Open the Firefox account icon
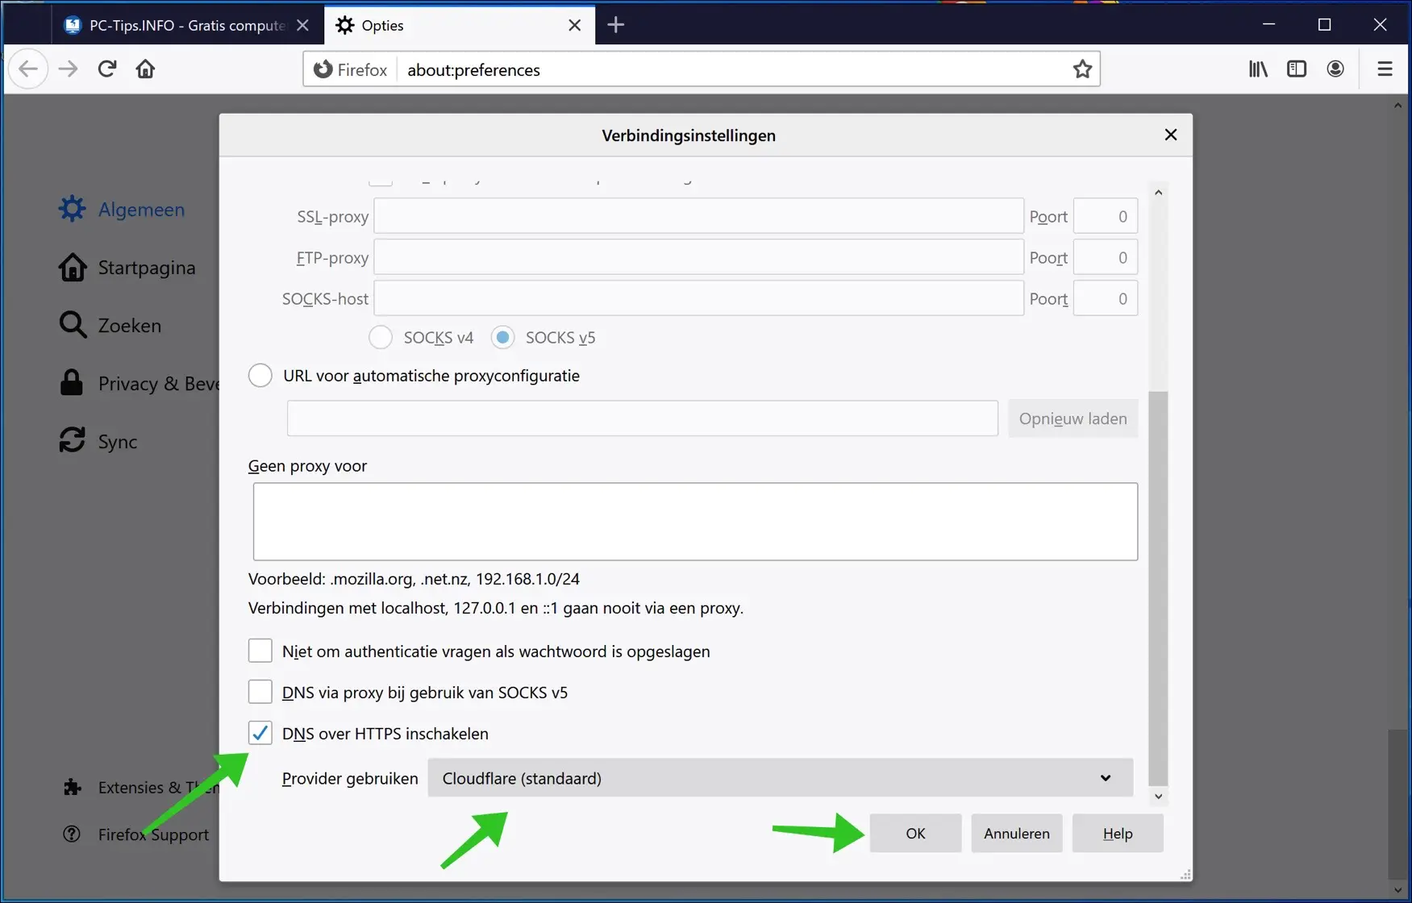Screen dimensions: 1412x903 pos(1335,69)
